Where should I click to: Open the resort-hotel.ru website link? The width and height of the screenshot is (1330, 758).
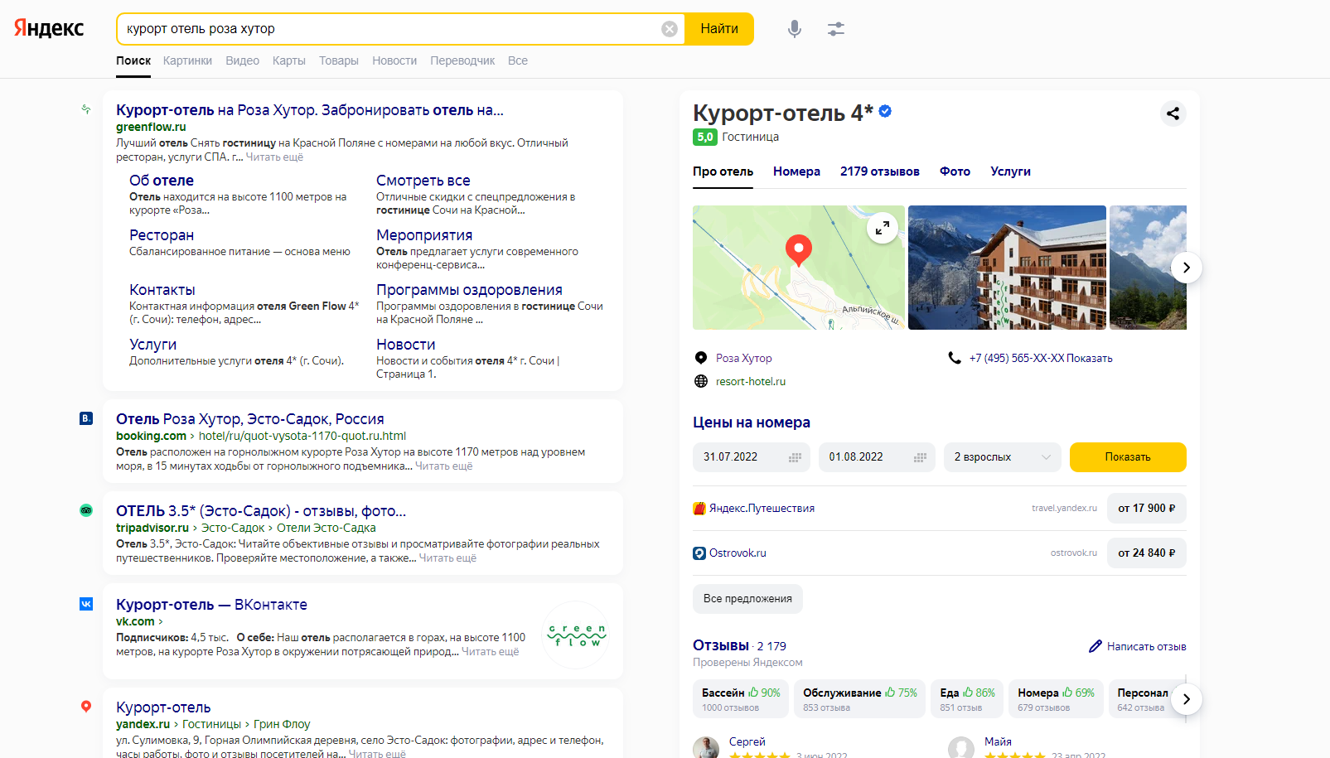tap(751, 381)
